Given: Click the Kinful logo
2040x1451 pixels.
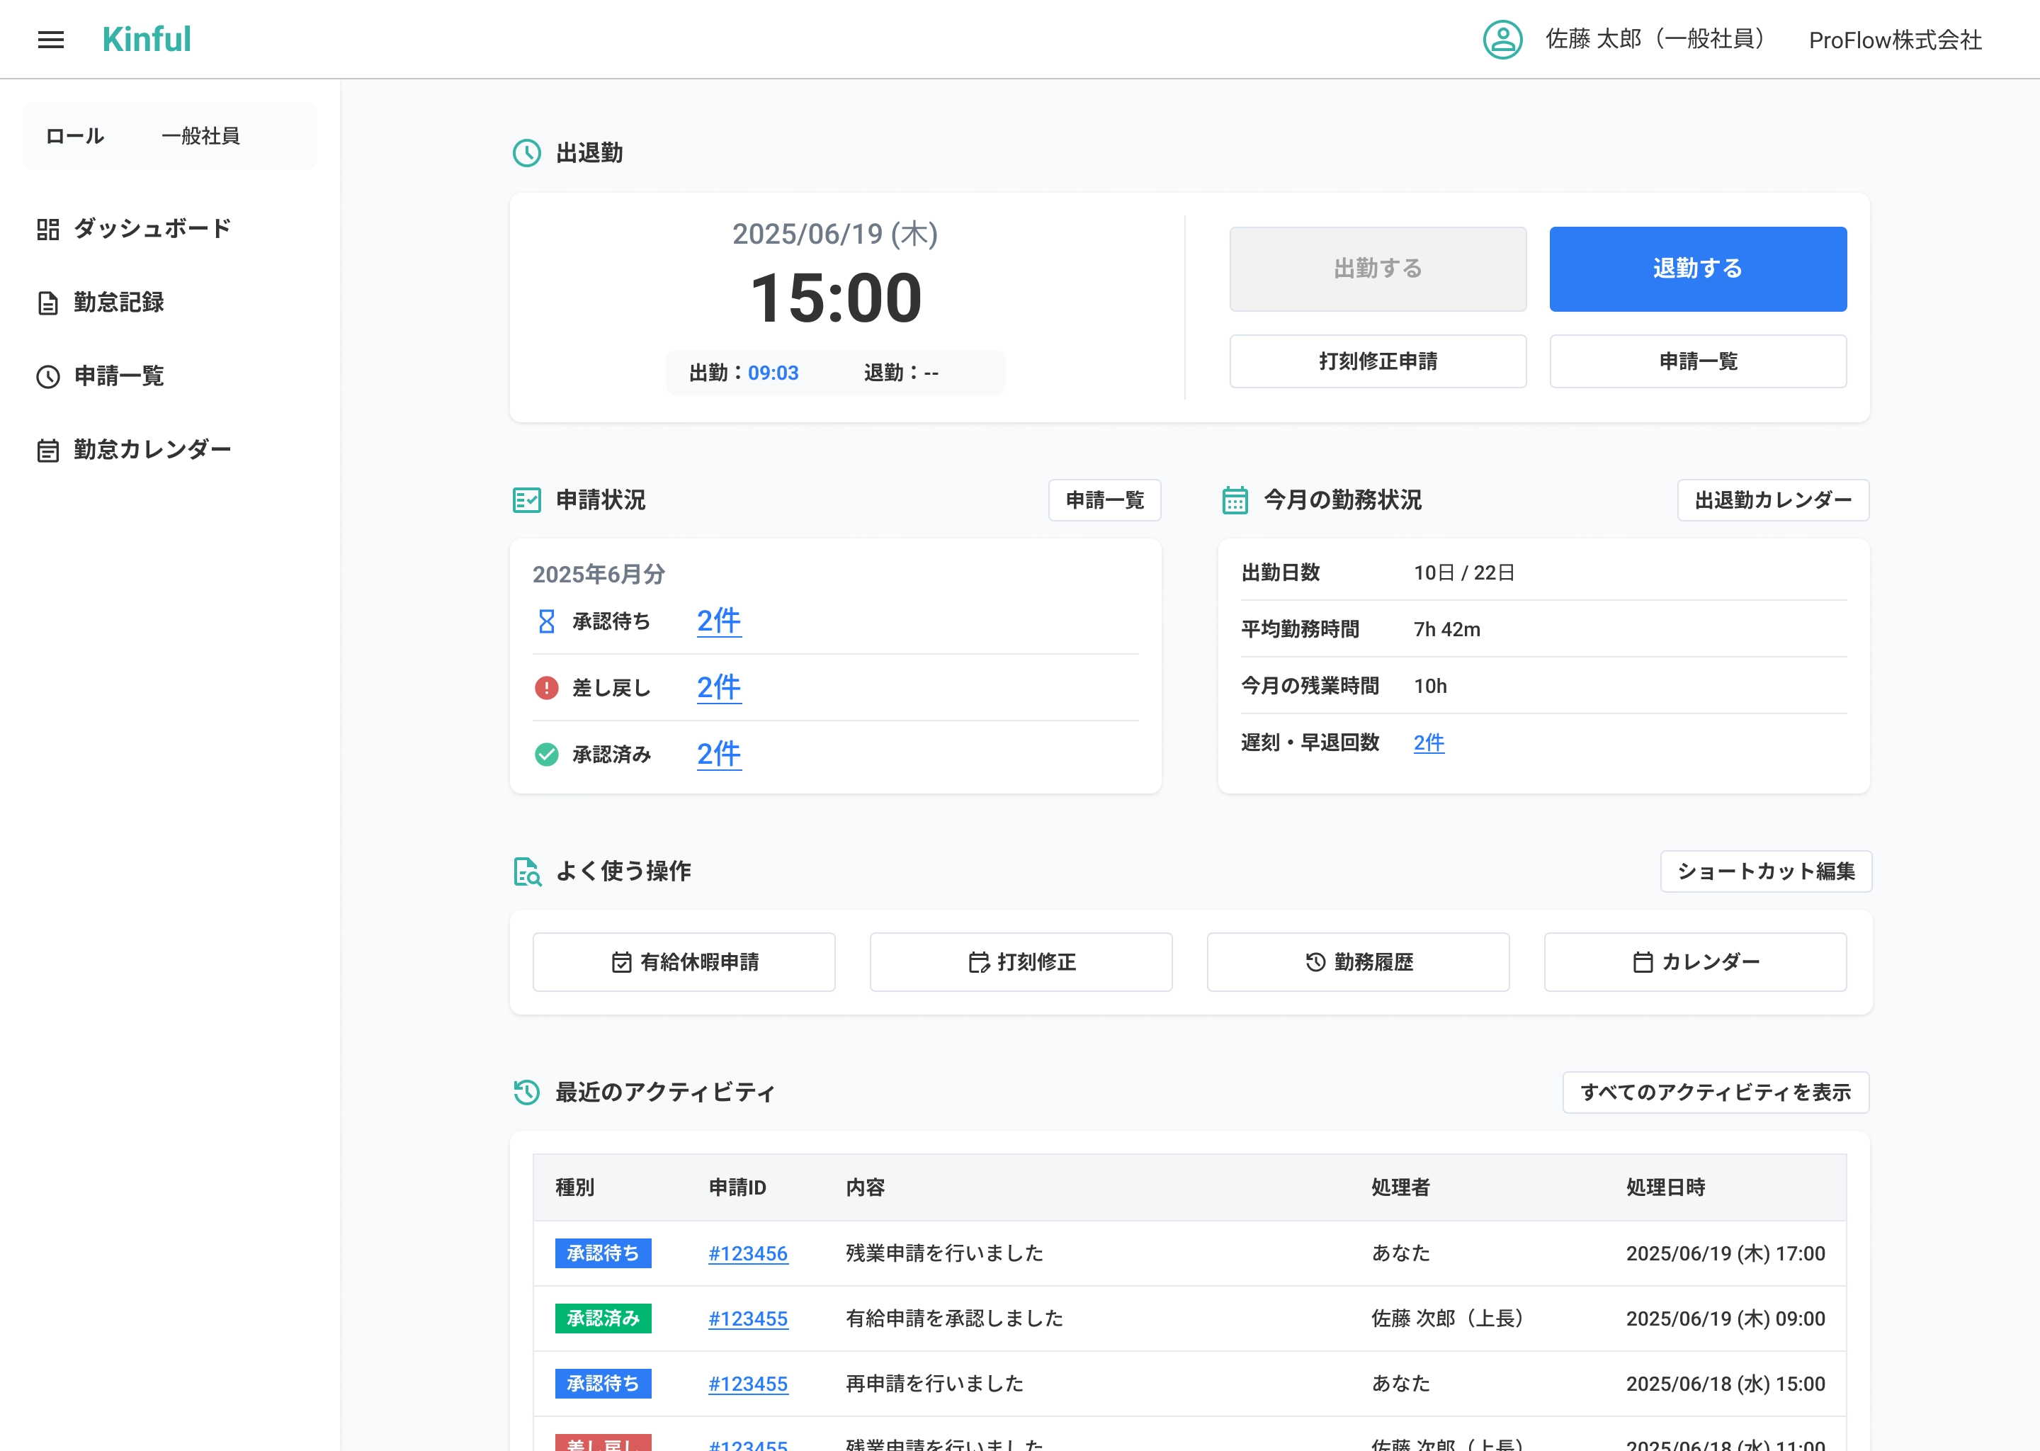Looking at the screenshot, I should pyautogui.click(x=147, y=39).
